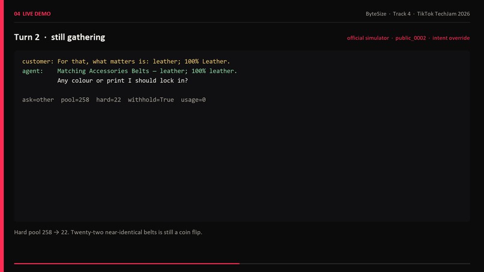Click the 'usage=0' value
The image size is (484, 272).
tap(193, 100)
